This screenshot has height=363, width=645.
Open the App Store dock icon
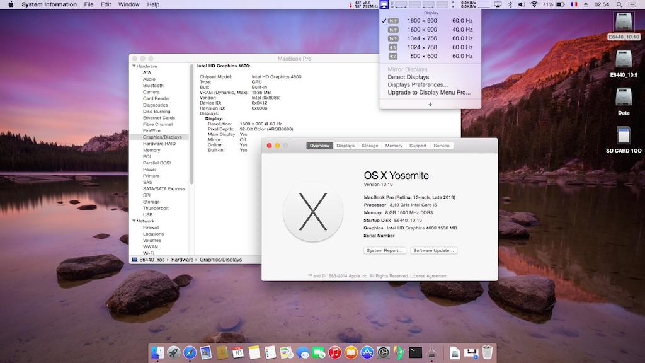(x=367, y=352)
